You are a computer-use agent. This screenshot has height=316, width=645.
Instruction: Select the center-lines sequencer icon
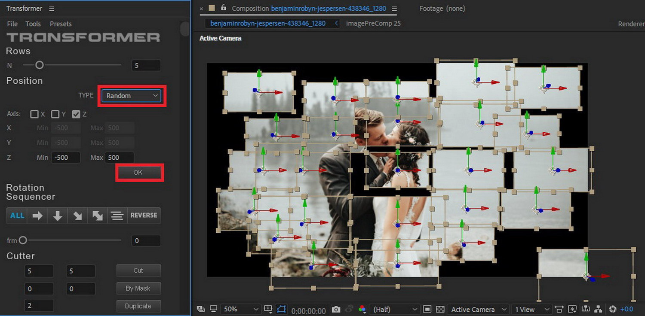point(117,216)
